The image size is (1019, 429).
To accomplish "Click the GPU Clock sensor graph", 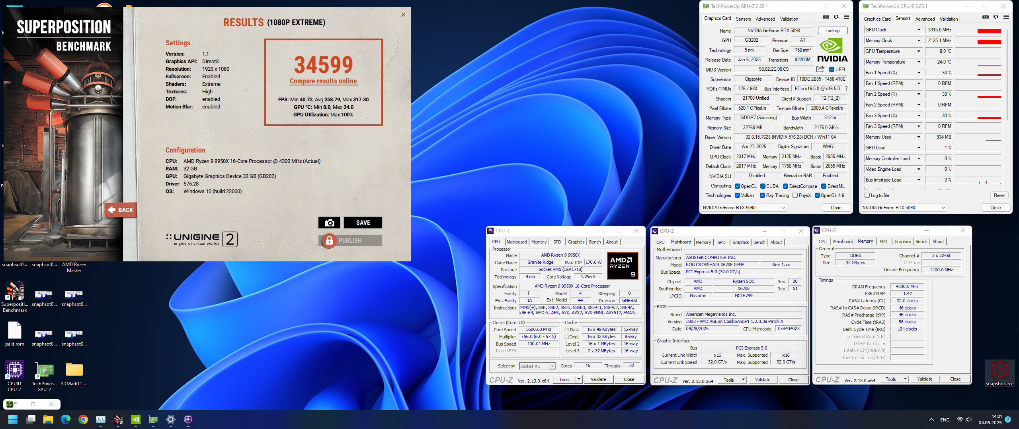I will point(978,30).
